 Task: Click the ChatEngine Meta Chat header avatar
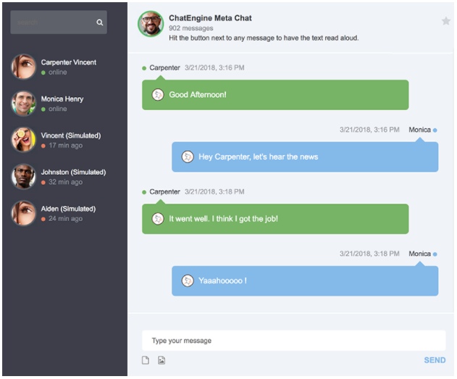(151, 25)
